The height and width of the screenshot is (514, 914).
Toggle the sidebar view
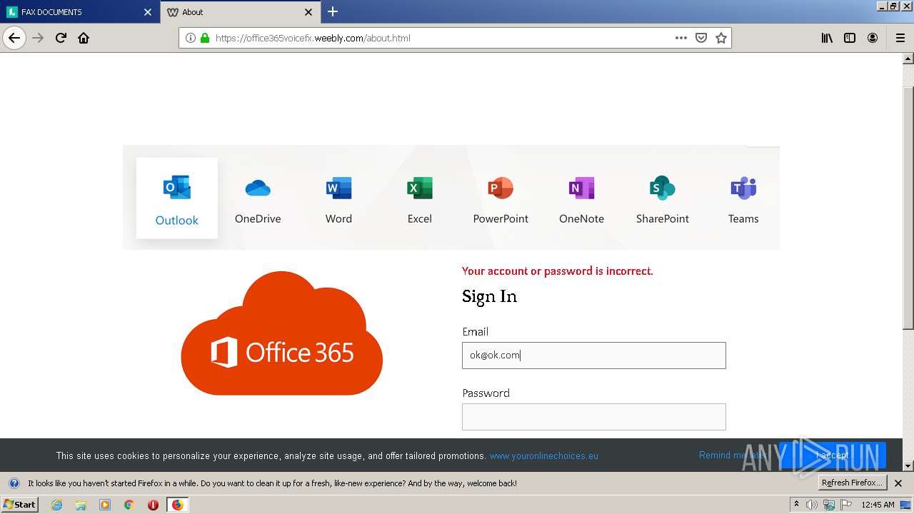coord(850,38)
